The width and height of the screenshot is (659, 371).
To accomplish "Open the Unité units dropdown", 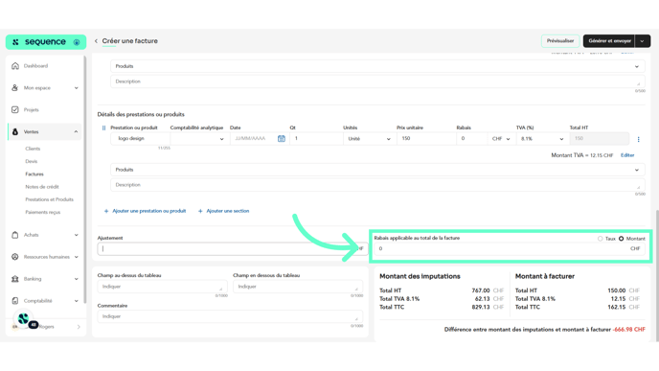I will point(370,138).
